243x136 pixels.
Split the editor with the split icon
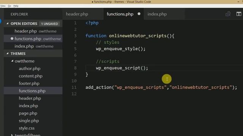tap(239, 14)
